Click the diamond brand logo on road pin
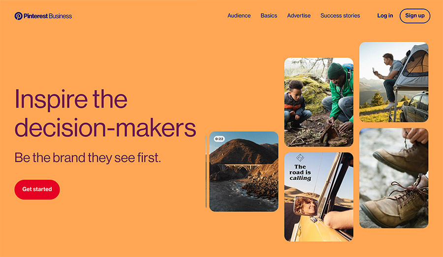This screenshot has width=443, height=257. click(300, 157)
